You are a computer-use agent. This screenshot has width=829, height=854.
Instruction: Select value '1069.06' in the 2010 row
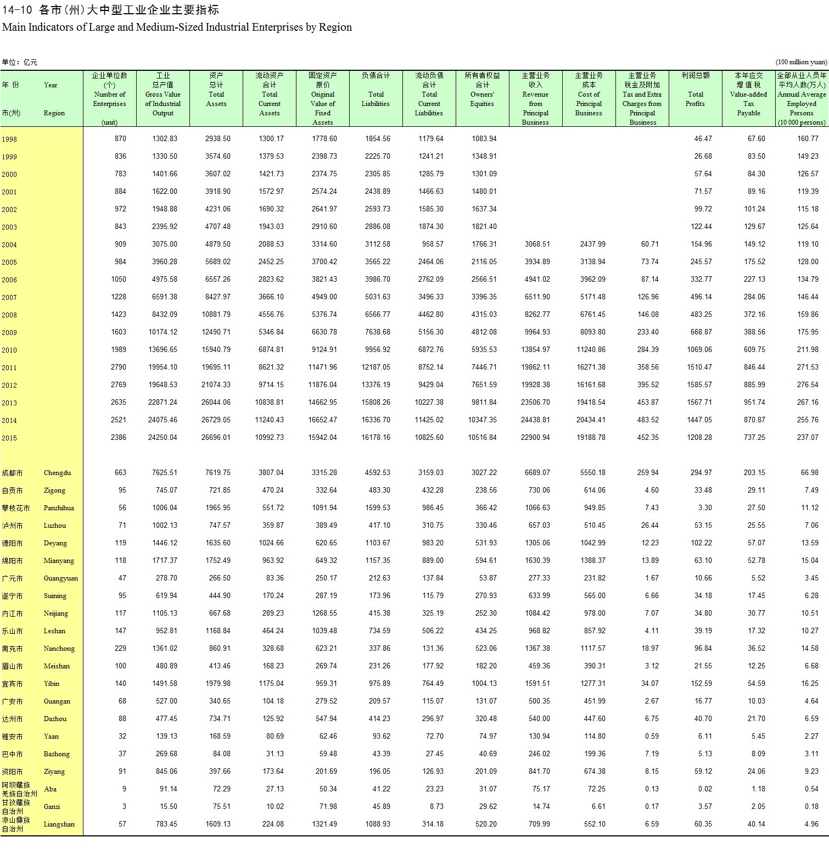coord(699,350)
